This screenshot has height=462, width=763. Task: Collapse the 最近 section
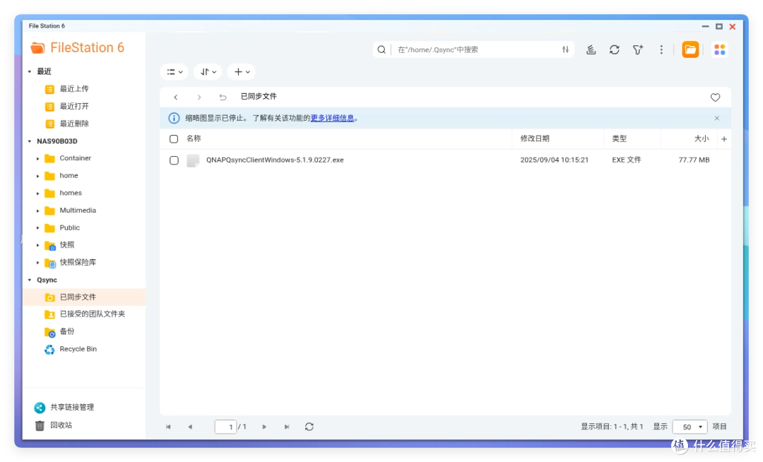coord(30,71)
